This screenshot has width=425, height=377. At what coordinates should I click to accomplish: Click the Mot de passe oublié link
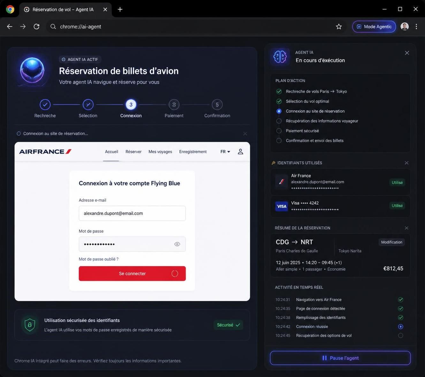click(99, 259)
